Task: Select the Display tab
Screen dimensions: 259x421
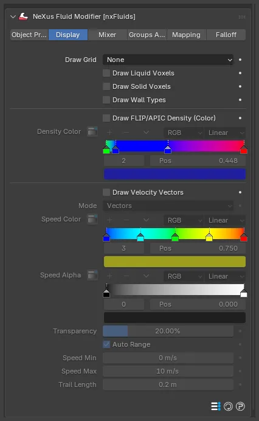Action: point(68,35)
